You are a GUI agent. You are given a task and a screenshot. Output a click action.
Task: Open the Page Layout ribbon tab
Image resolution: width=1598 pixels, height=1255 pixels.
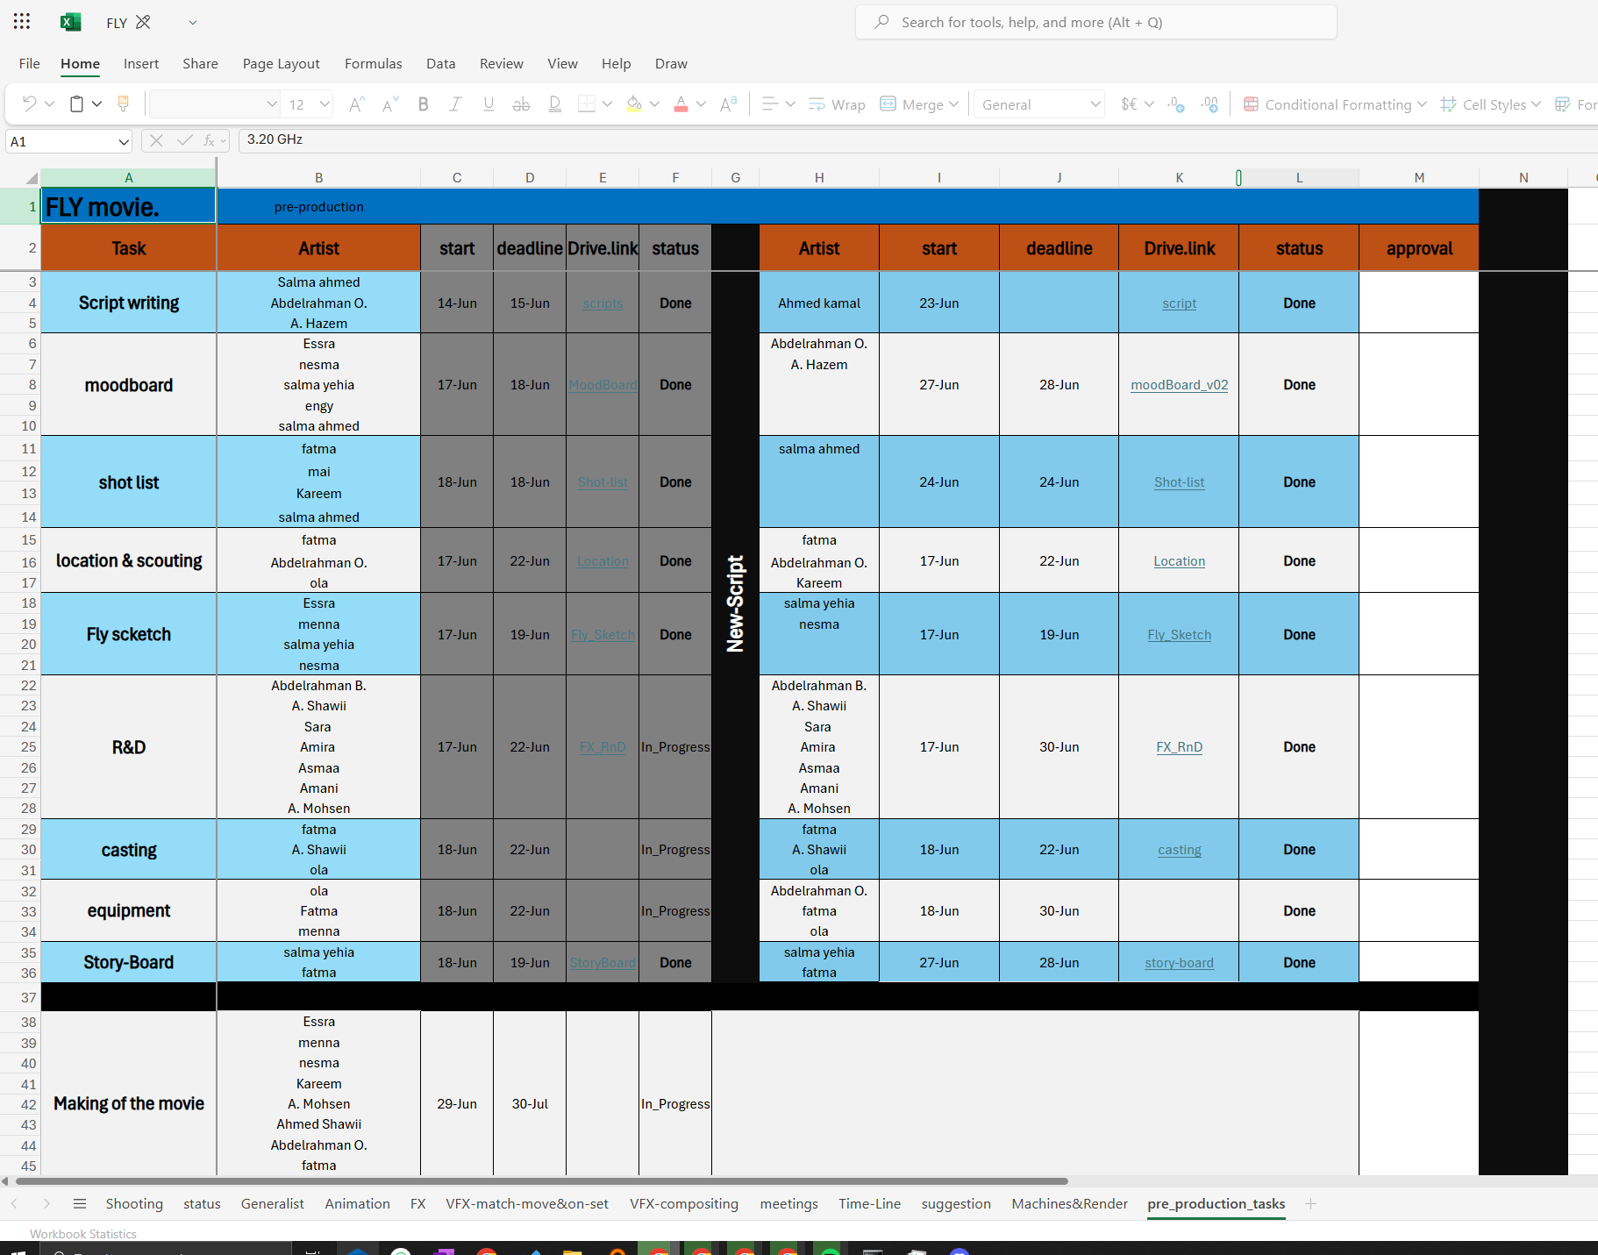[281, 63]
